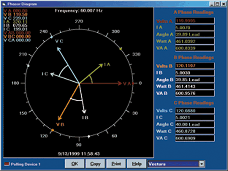Viewport: 228px width, 171px height.
Task: Click the Frequency 60.007 Hz readout
Action: tap(78, 10)
